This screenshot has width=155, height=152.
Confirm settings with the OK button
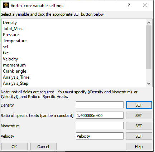(x=14, y=147)
